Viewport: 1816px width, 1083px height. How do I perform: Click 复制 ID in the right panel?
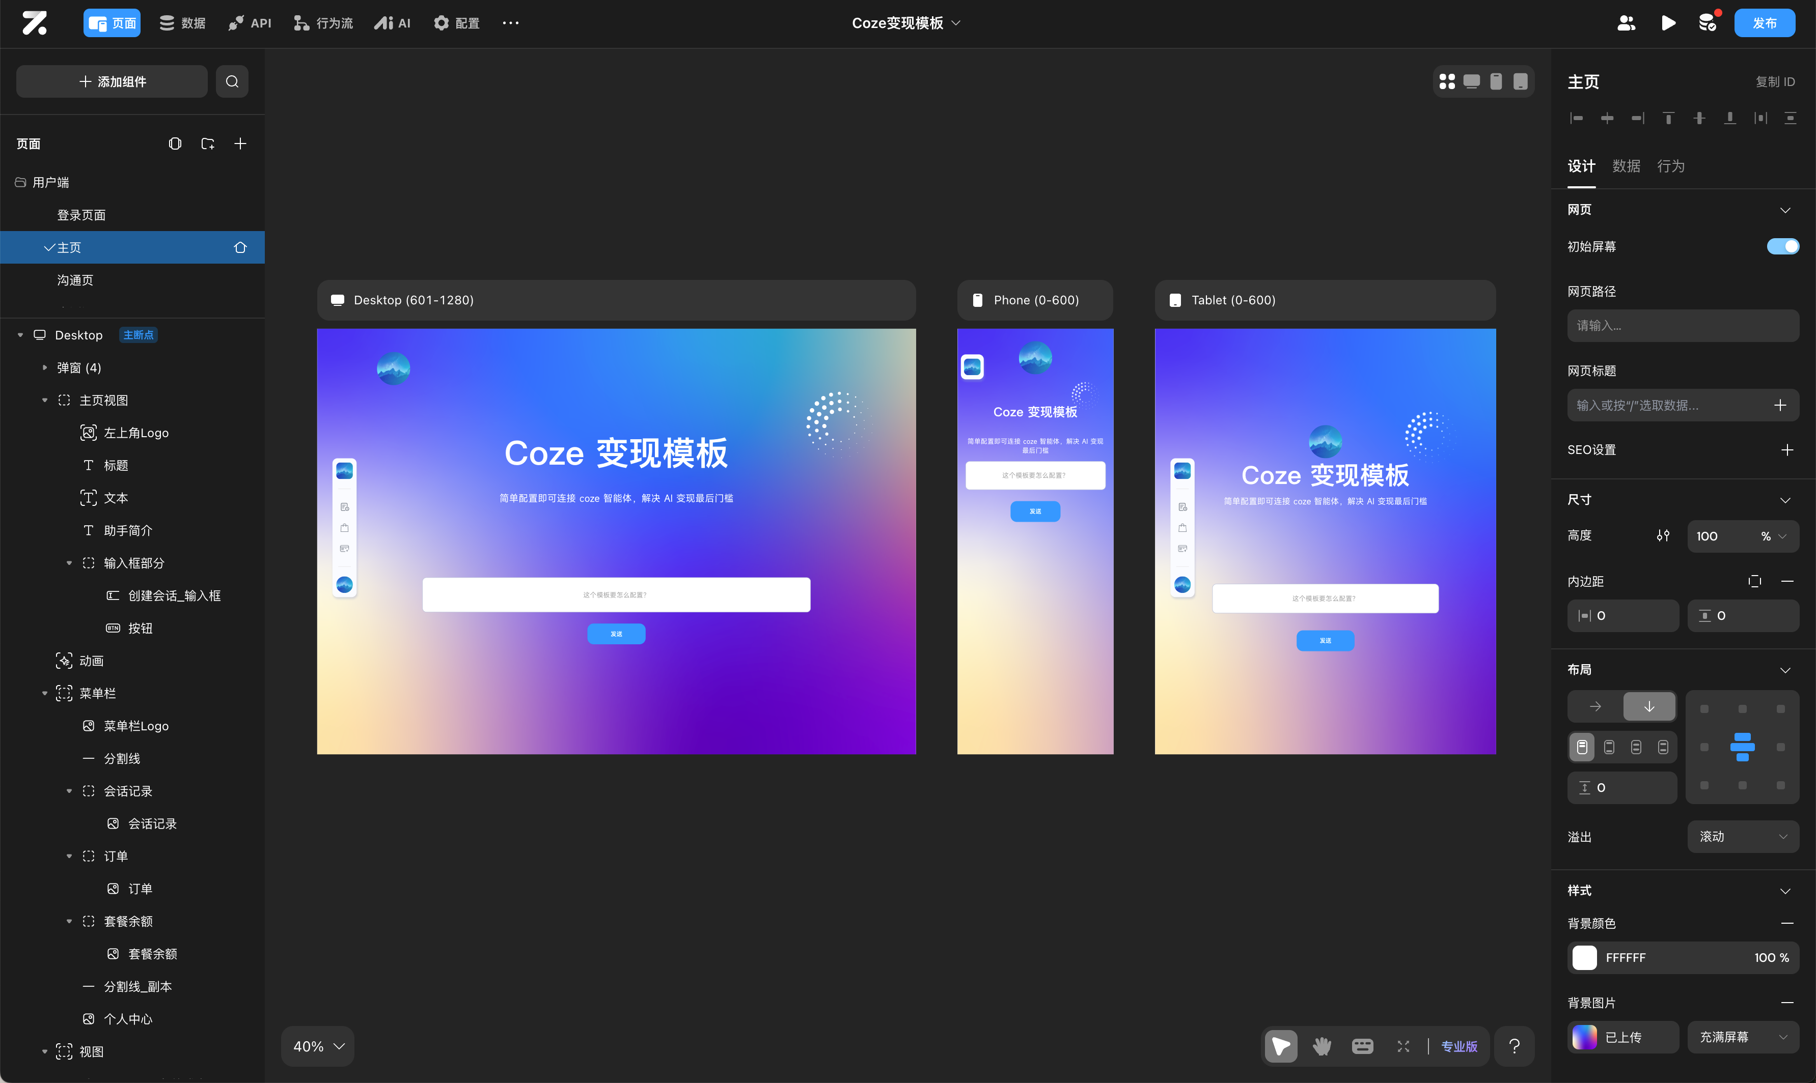point(1775,82)
